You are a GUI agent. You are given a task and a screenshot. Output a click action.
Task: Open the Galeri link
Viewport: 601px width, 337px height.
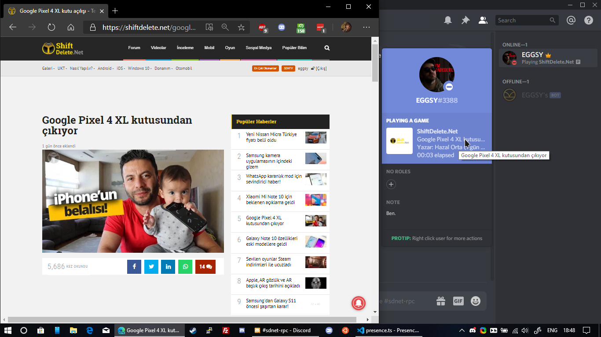click(x=47, y=68)
